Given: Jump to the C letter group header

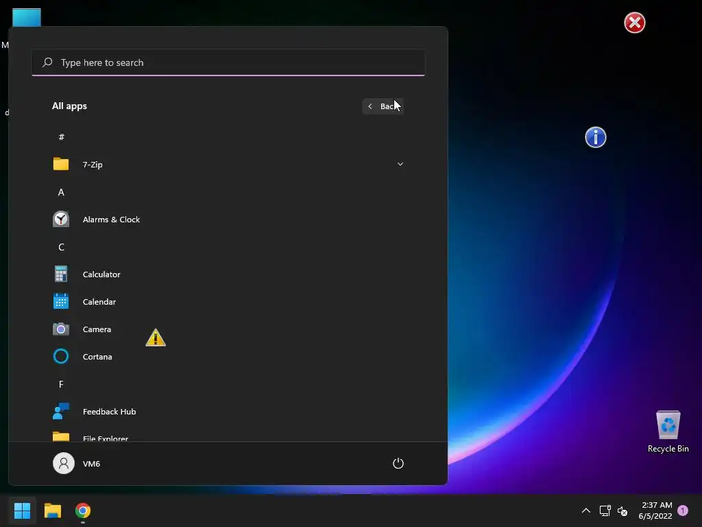Looking at the screenshot, I should (61, 247).
